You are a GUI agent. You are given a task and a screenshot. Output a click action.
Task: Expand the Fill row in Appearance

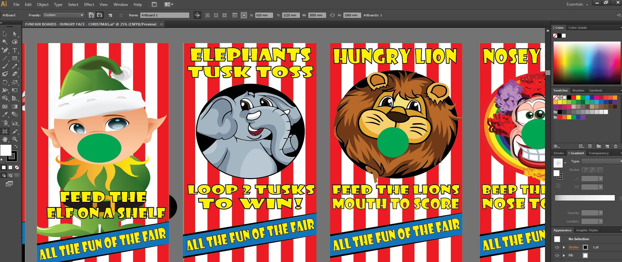point(564,255)
